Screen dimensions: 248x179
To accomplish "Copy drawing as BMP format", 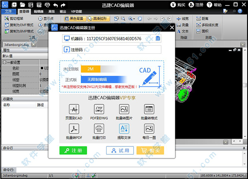I will point(19,31).
